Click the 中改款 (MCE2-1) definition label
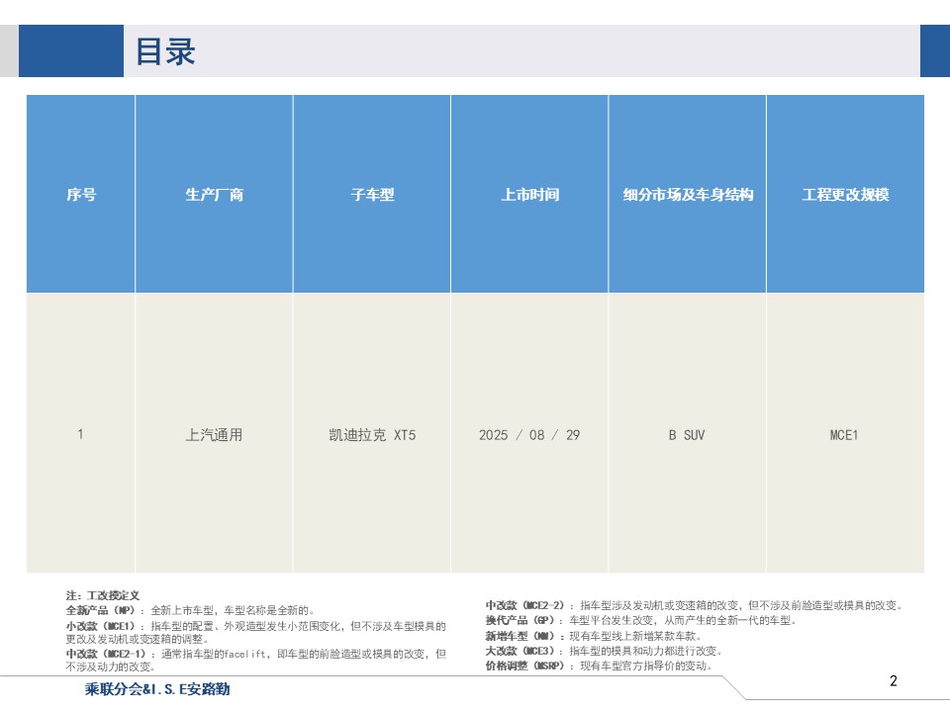This screenshot has height=712, width=950. point(108,654)
